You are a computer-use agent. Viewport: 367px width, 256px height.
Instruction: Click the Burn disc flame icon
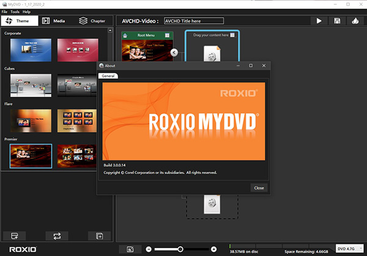(x=355, y=21)
